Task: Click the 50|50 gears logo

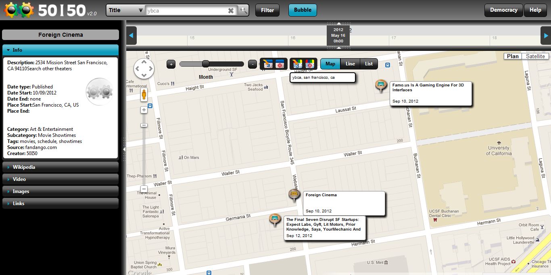Action: coord(19,10)
